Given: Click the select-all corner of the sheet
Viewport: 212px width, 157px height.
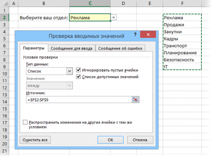Looking at the screenshot, I should pos(4,3).
